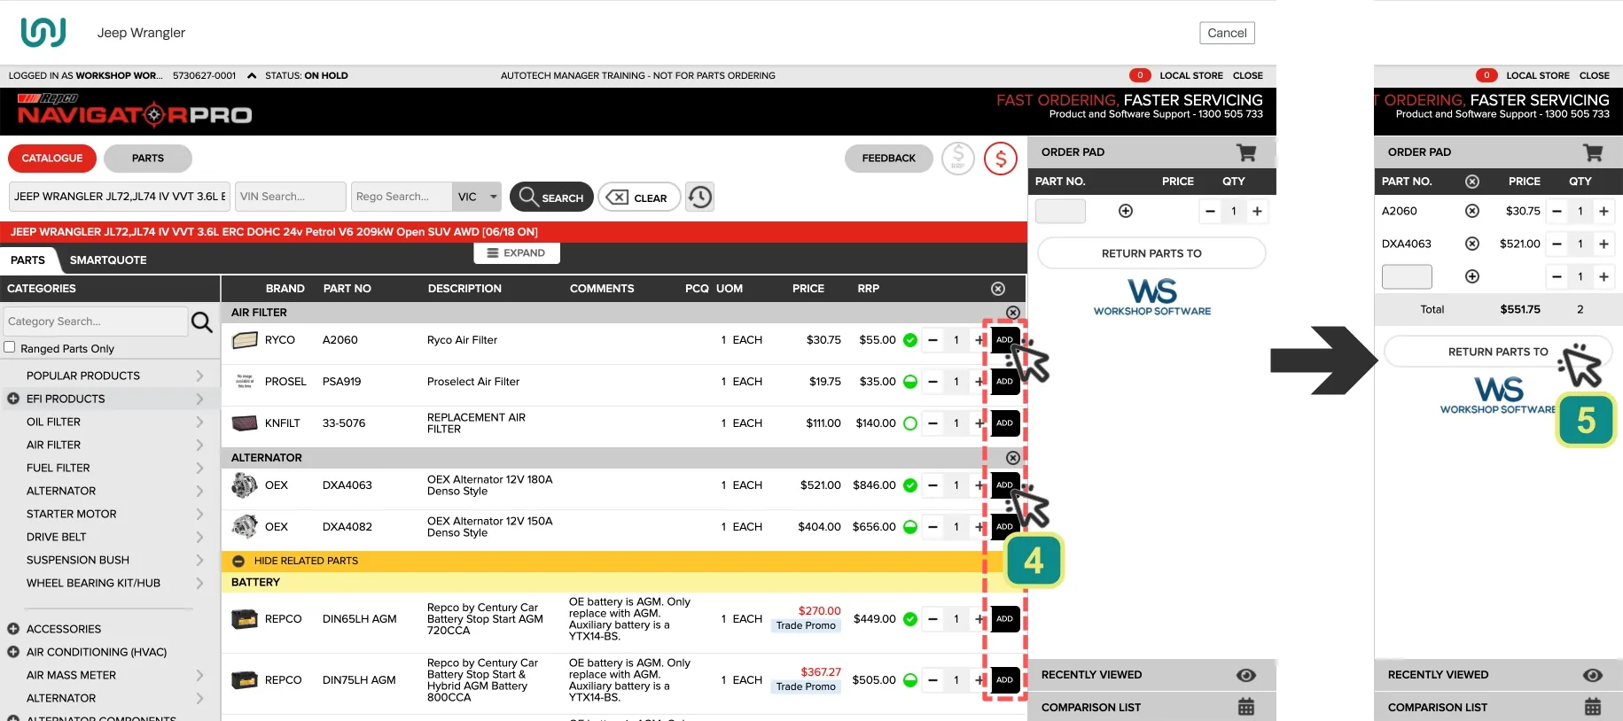Increase A2060 quantity in order pad

[x=1603, y=211]
